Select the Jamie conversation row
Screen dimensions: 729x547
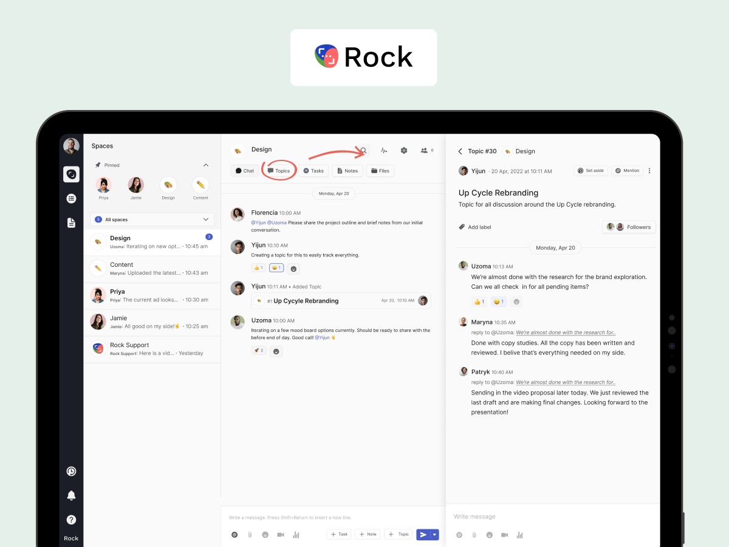[152, 322]
